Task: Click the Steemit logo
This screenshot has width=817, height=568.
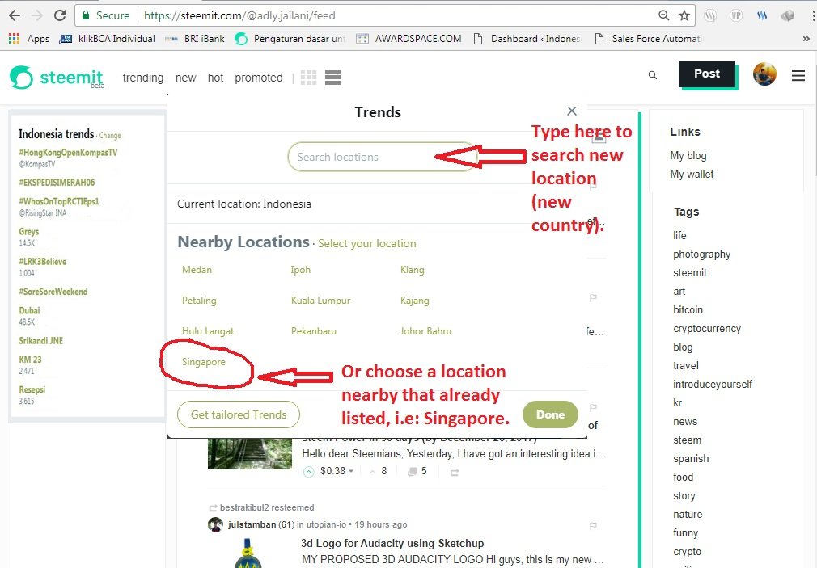Action: point(57,78)
